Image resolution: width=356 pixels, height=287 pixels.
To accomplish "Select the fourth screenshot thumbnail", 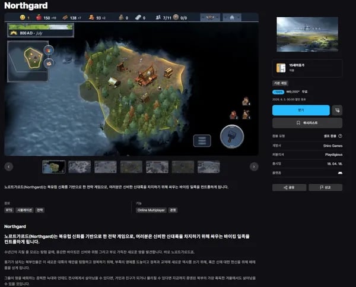I will [131, 167].
